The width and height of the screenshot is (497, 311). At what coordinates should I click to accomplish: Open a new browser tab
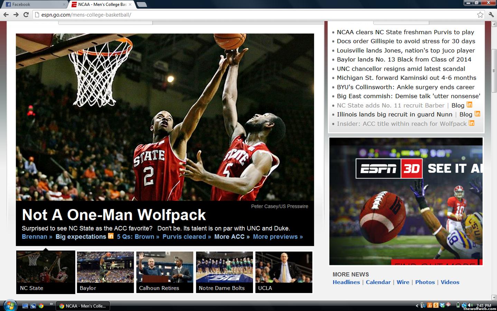(142, 4)
